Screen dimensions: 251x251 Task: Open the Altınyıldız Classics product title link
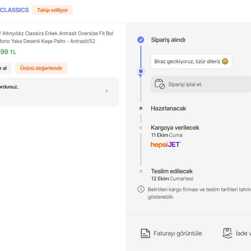[57, 37]
